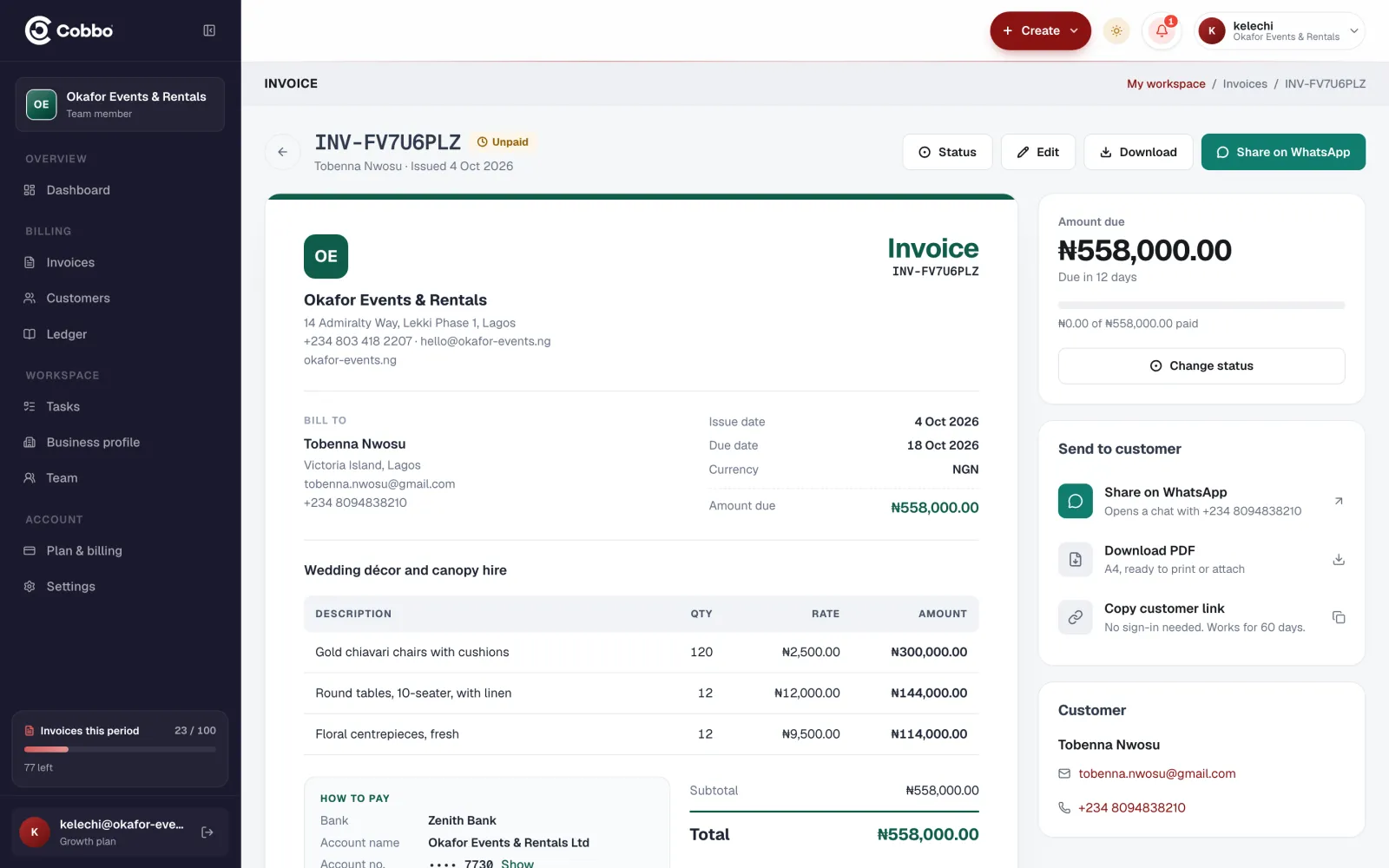This screenshot has width=1389, height=868.
Task: Click the ₦144,000.00 amount cell
Action: (929, 693)
